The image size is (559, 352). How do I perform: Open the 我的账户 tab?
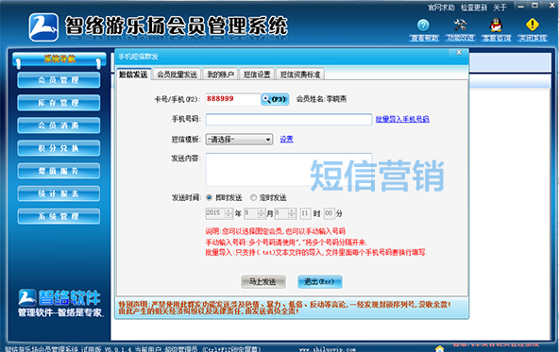[220, 75]
